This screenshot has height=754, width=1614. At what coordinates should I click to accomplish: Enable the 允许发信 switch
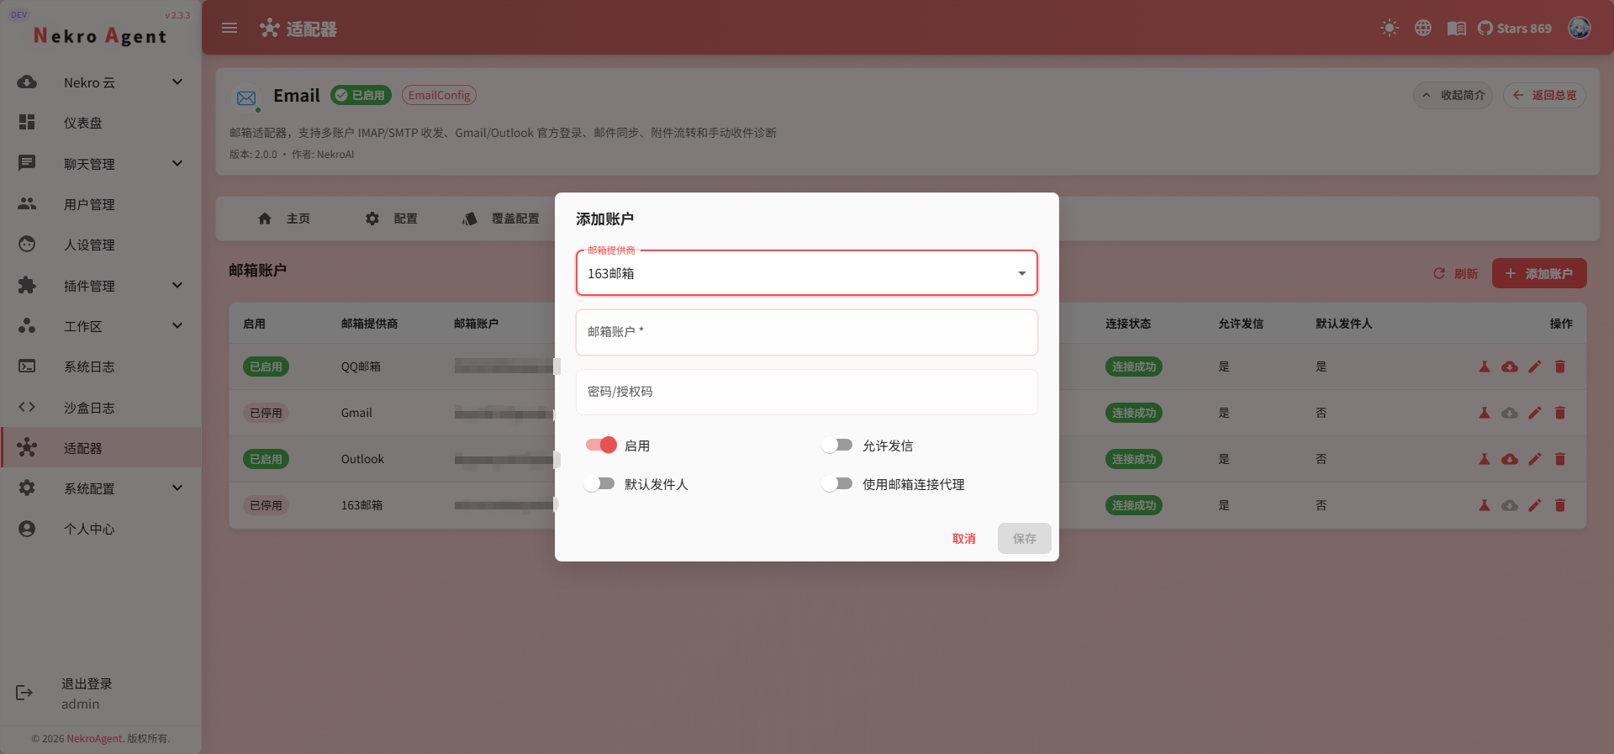(837, 445)
